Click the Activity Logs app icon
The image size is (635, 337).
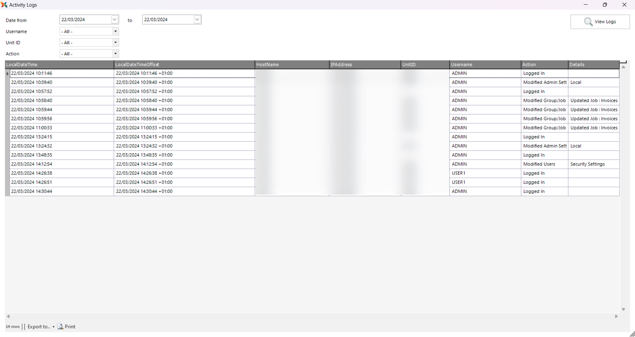(4, 5)
